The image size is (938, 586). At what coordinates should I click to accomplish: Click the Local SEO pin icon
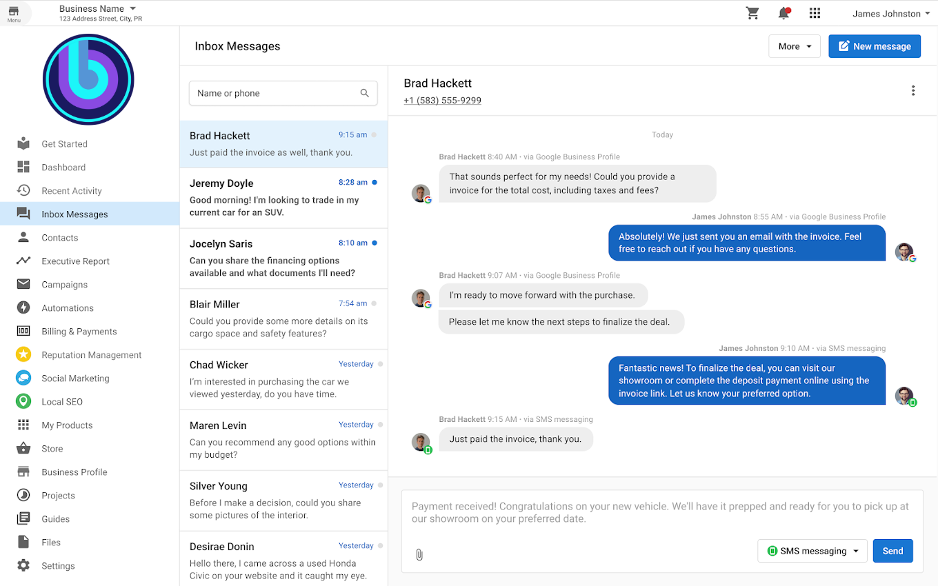click(23, 402)
